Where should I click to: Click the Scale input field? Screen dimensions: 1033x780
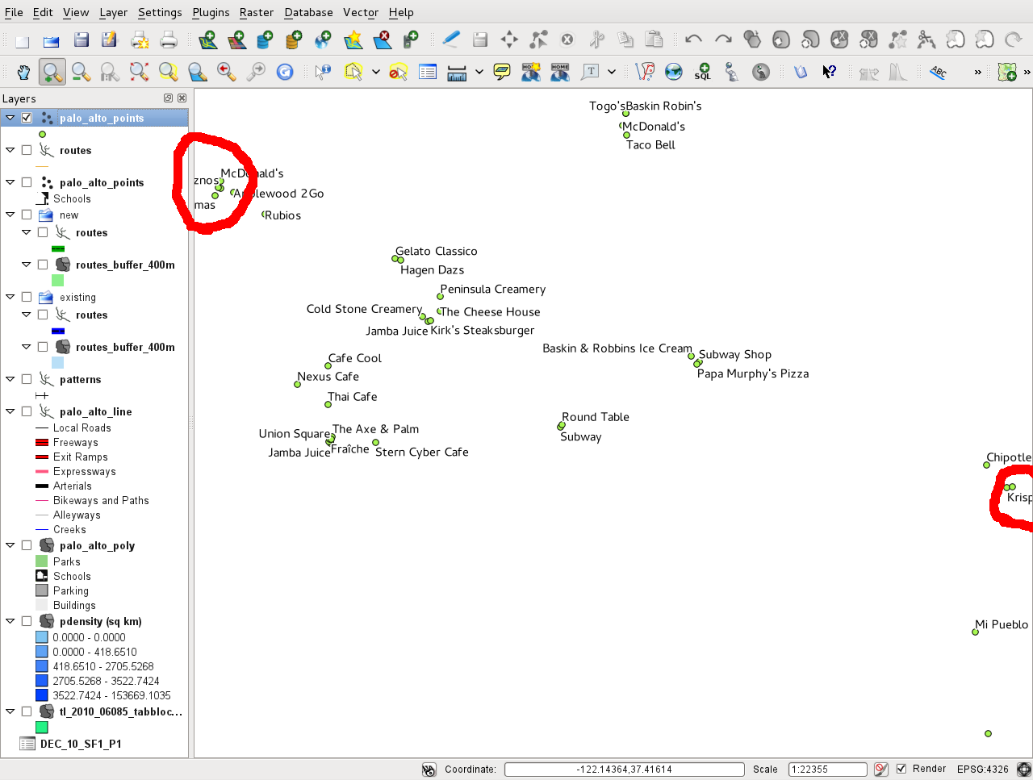(x=828, y=770)
